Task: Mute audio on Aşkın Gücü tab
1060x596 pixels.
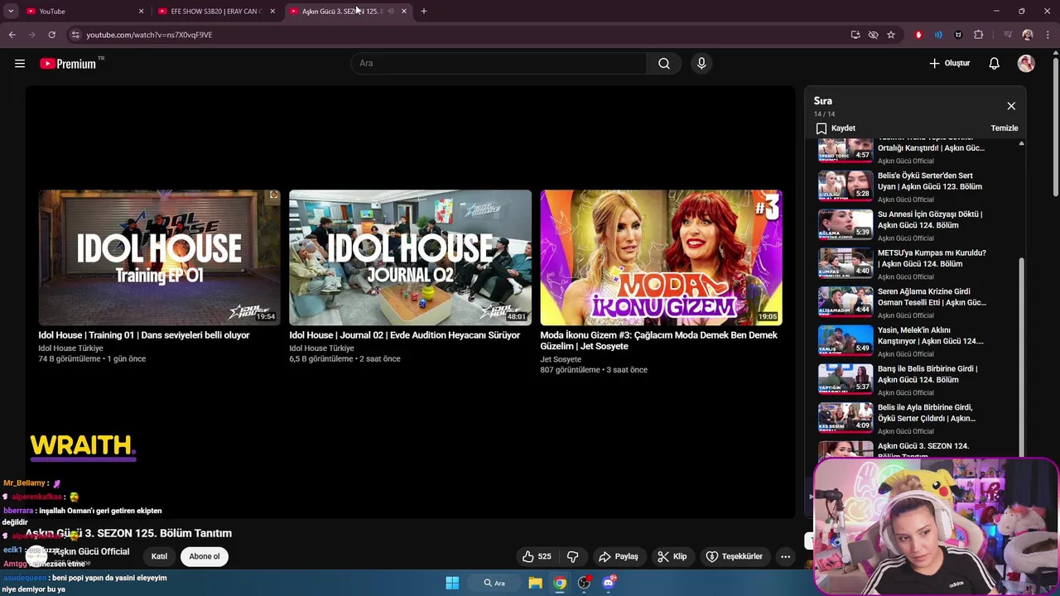Action: [x=391, y=11]
